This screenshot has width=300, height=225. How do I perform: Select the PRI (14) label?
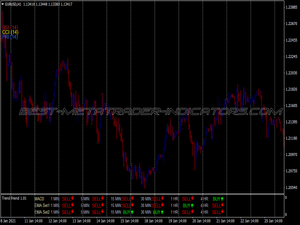pyautogui.click(x=10, y=36)
